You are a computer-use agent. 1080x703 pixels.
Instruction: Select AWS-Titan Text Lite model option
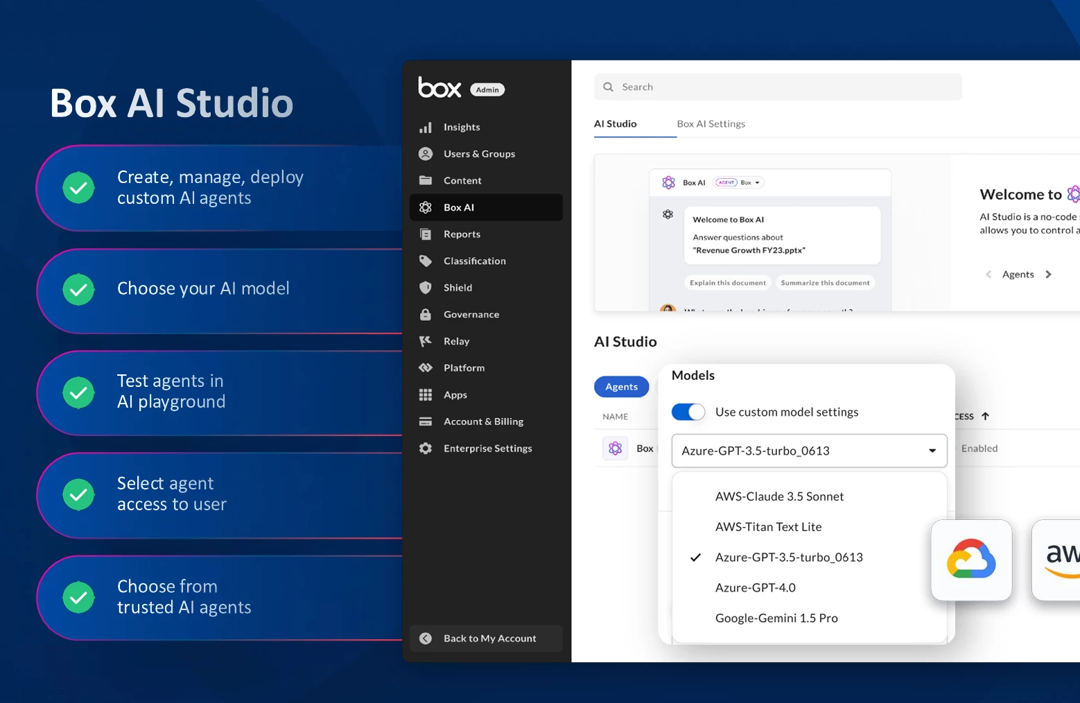[x=810, y=527]
